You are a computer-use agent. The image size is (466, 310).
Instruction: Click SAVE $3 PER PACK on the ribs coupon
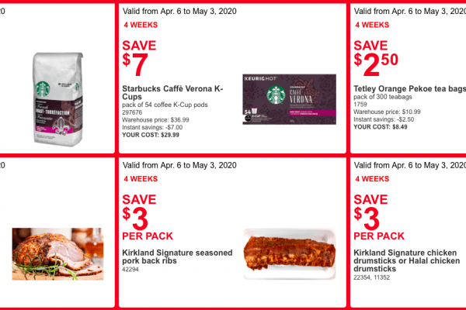click(144, 217)
